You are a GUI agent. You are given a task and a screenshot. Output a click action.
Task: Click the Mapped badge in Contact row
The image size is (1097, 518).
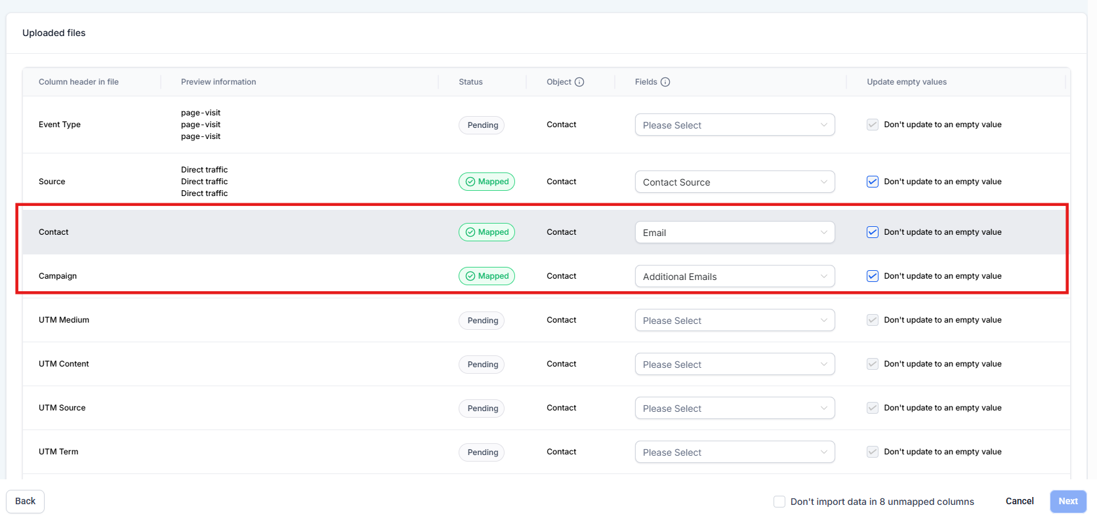point(487,232)
